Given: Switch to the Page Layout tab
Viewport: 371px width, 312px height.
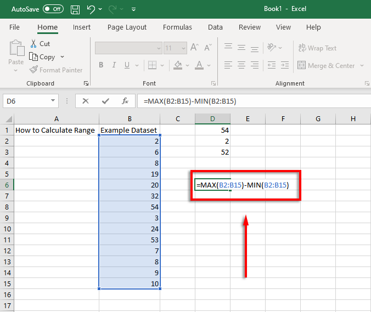Looking at the screenshot, I should click(127, 27).
